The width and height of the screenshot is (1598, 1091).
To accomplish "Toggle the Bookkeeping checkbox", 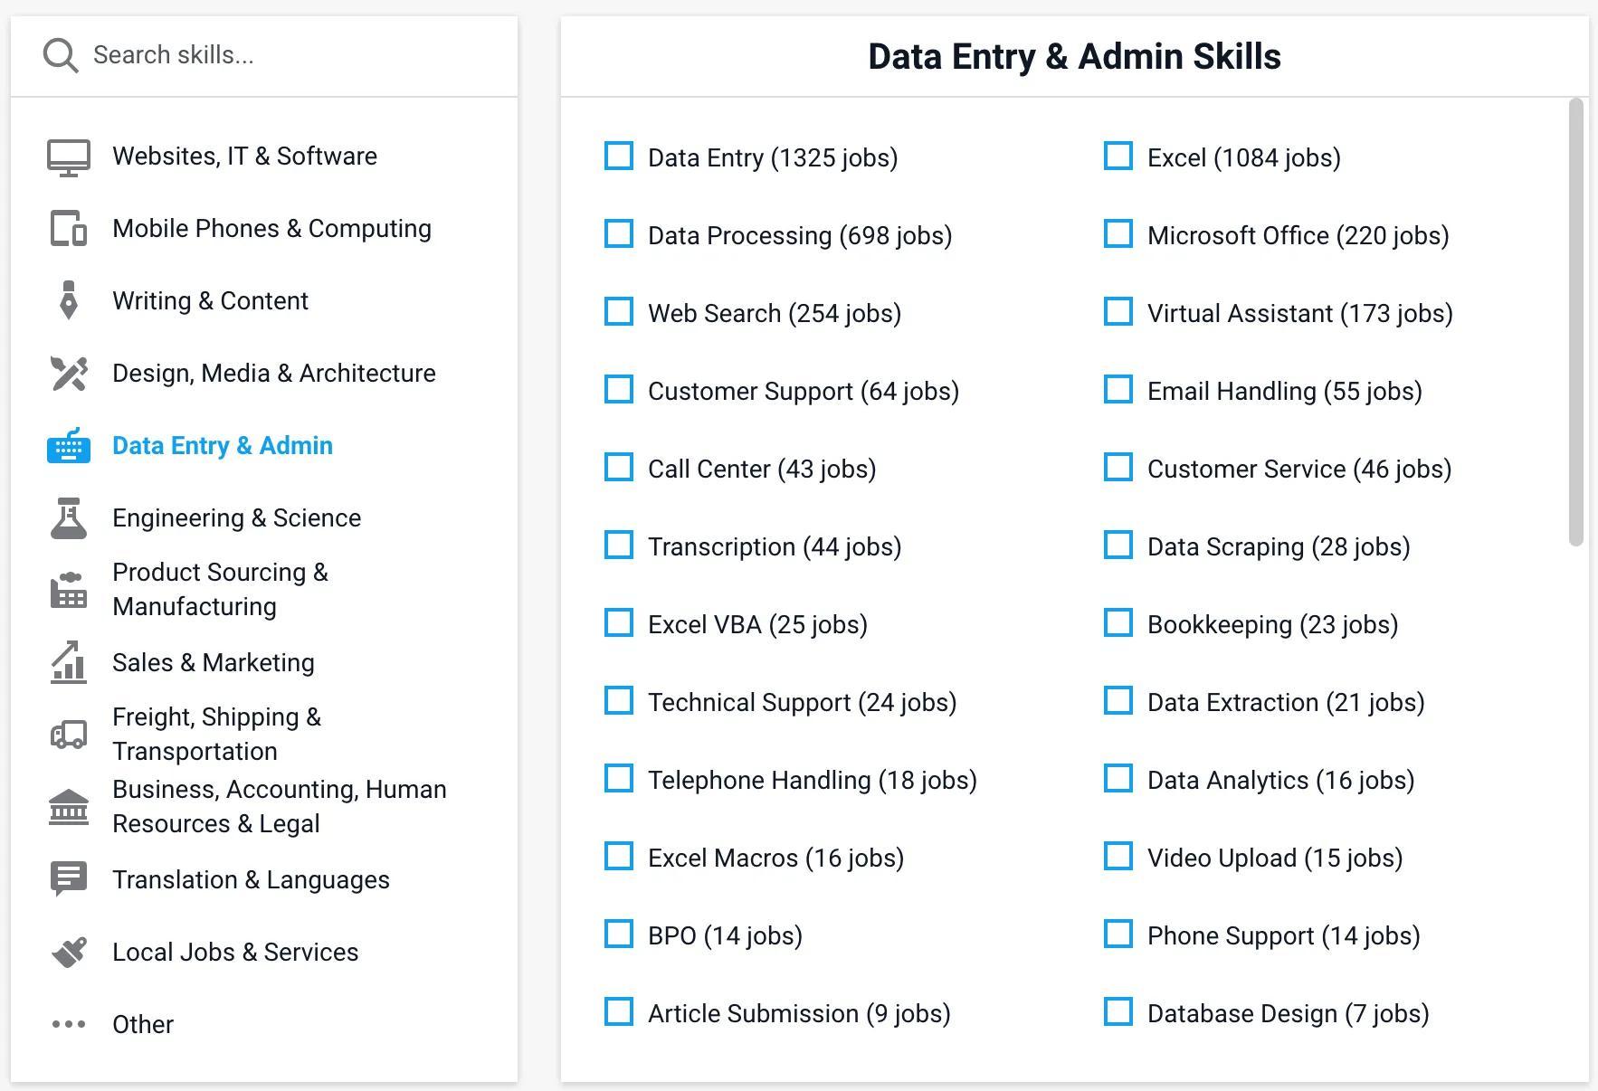I will [x=1118, y=623].
